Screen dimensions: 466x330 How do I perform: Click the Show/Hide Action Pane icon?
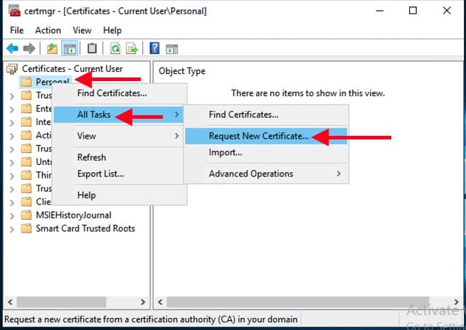click(x=171, y=48)
